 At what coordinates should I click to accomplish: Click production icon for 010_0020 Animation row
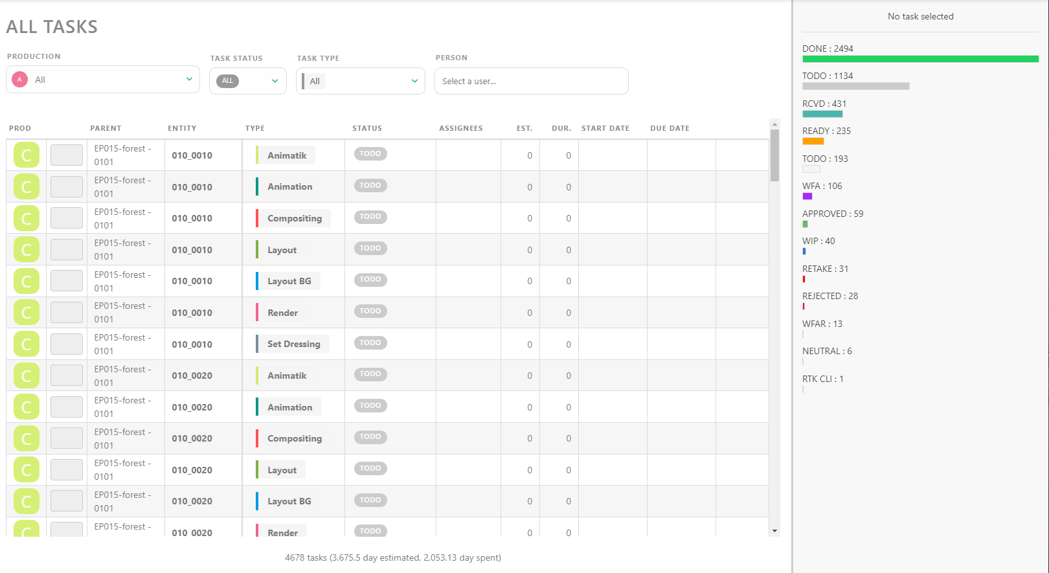pos(27,407)
